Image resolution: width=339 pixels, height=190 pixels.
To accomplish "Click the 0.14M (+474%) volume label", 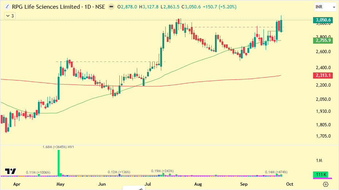I will point(276,172).
